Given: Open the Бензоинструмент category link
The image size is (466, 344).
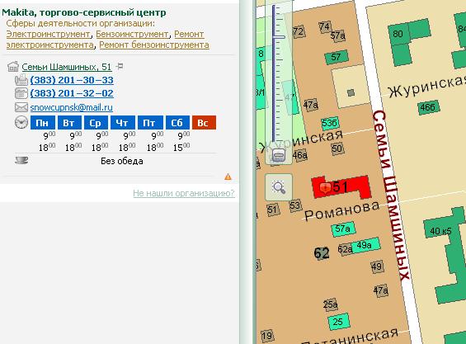Looking at the screenshot, I should pyautogui.click(x=132, y=34).
